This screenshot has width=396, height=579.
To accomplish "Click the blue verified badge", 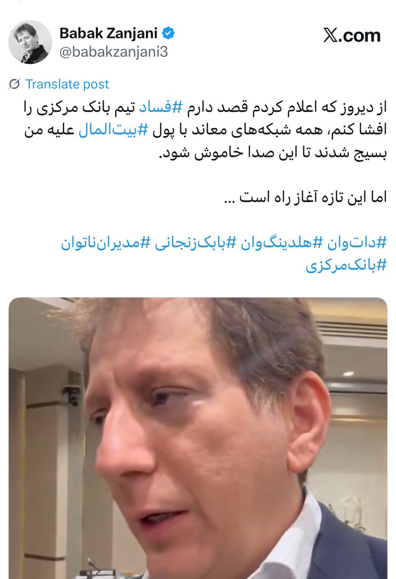I will (168, 33).
